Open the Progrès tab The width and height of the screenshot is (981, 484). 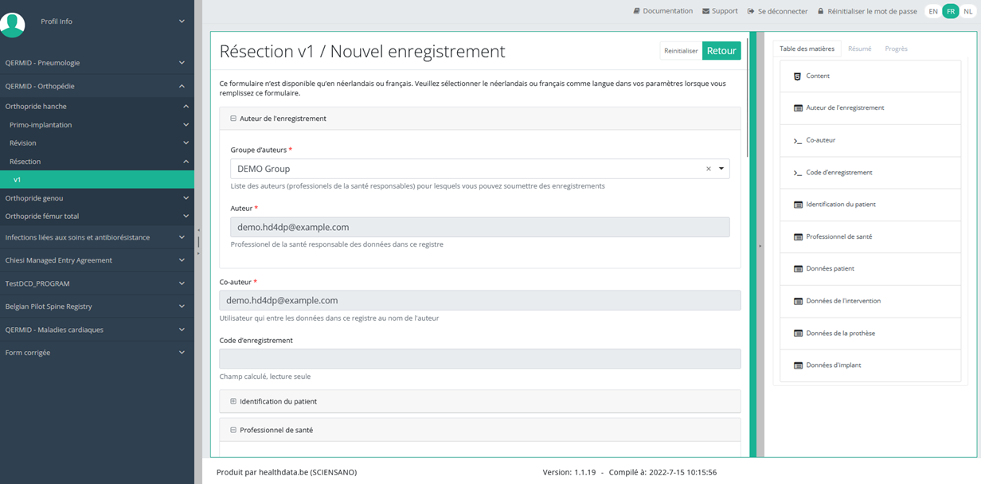pos(896,49)
